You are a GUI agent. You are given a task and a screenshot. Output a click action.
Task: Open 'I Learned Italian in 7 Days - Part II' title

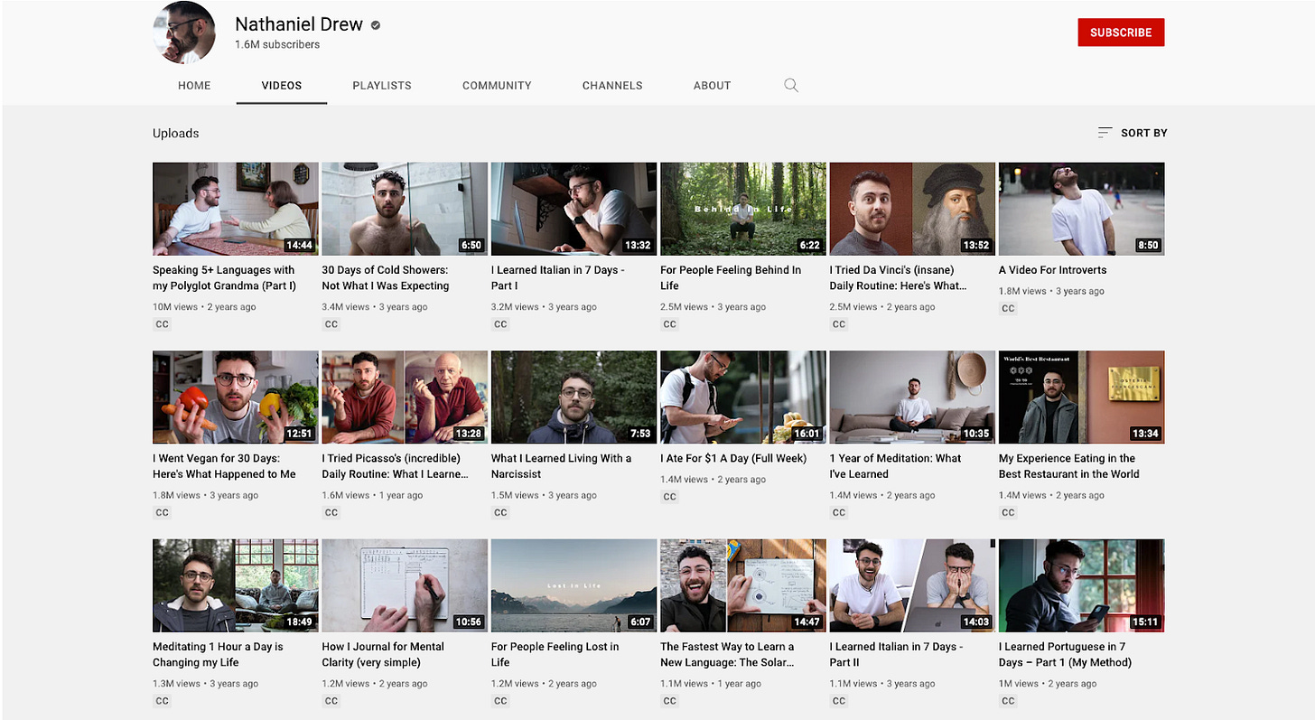tap(897, 654)
